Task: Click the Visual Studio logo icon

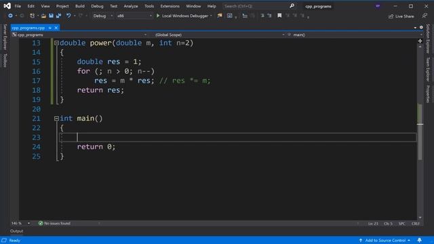Action: click(x=7, y=6)
